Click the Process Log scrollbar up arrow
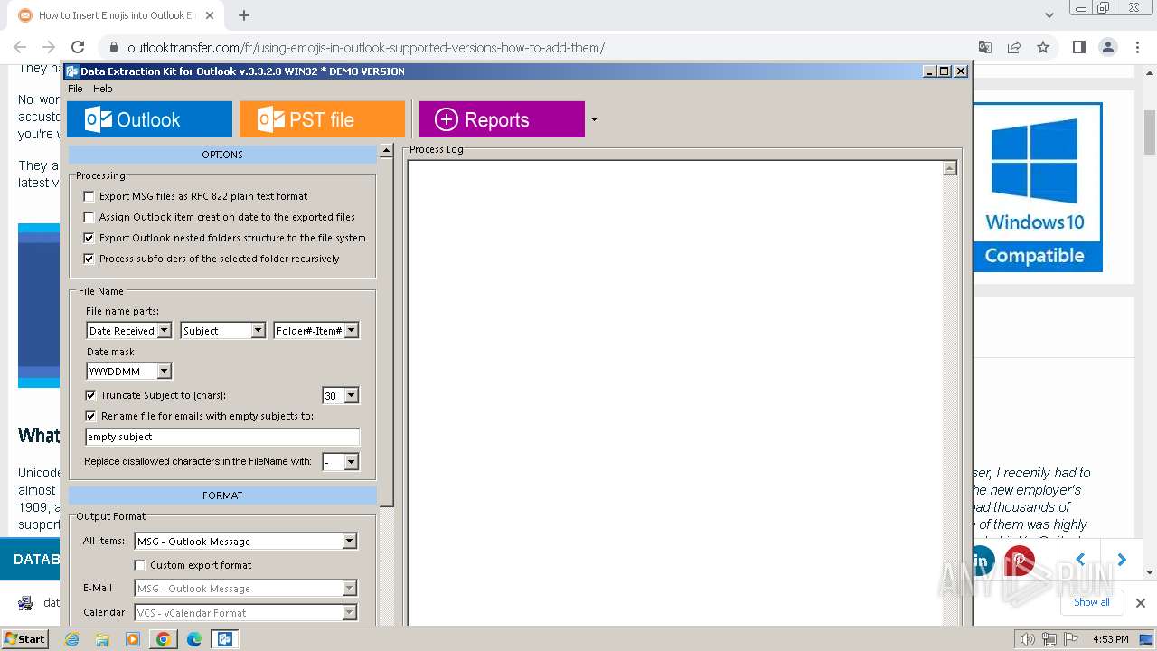 pyautogui.click(x=949, y=168)
